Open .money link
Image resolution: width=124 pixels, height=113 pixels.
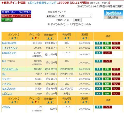6,107
